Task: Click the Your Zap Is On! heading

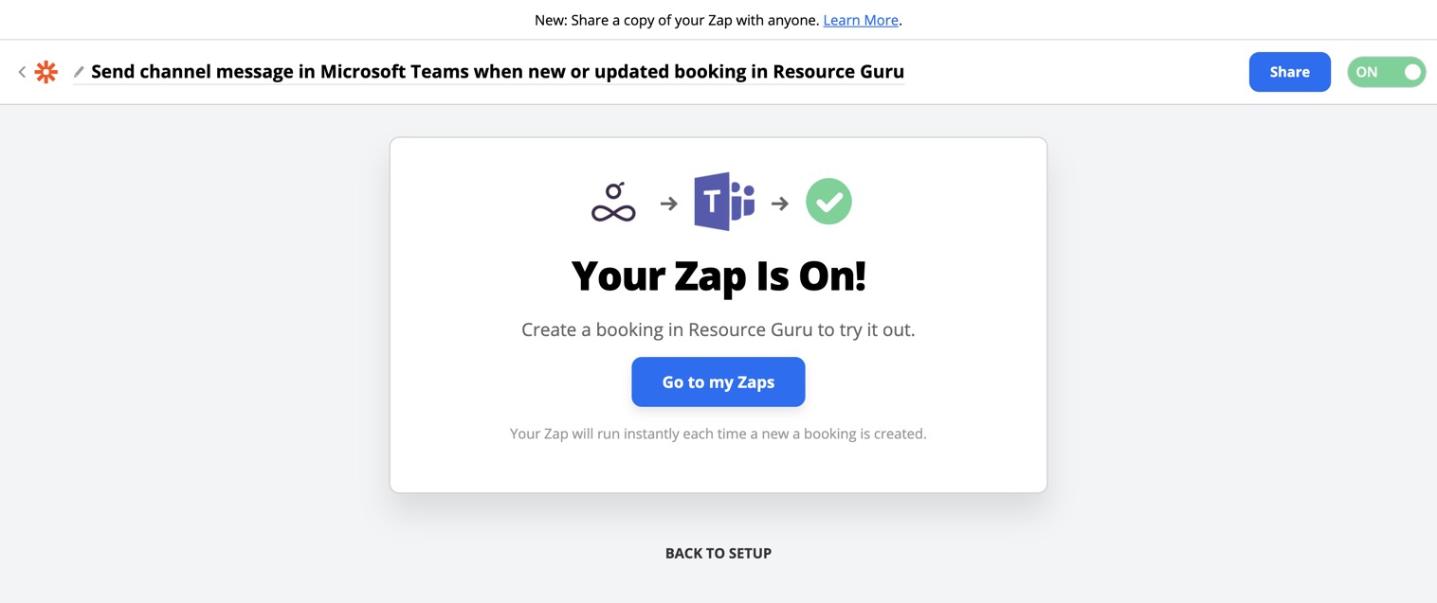Action: (x=718, y=275)
